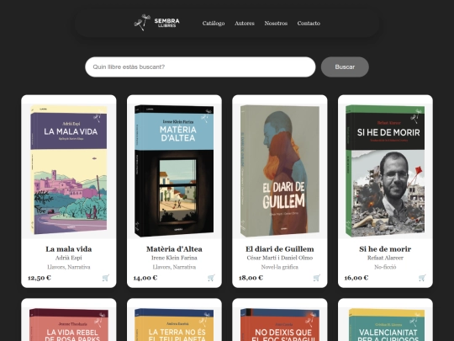Open La vida rebel de Rosa Parks cover
Screen dimensions: 454x341
(x=69, y=325)
